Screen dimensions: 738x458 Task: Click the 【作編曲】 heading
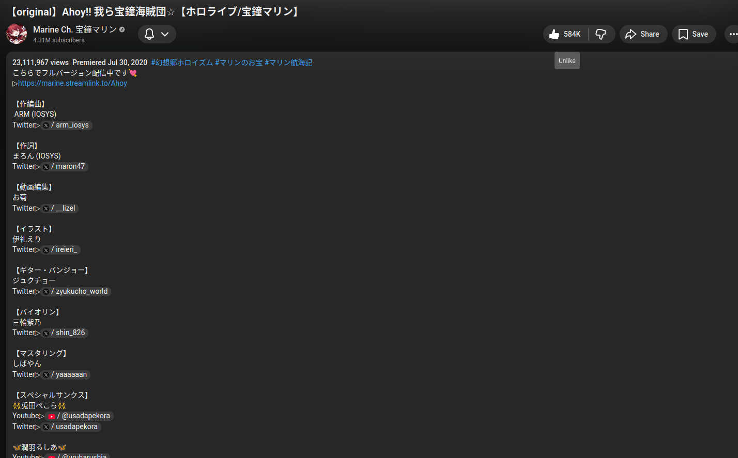(x=30, y=104)
